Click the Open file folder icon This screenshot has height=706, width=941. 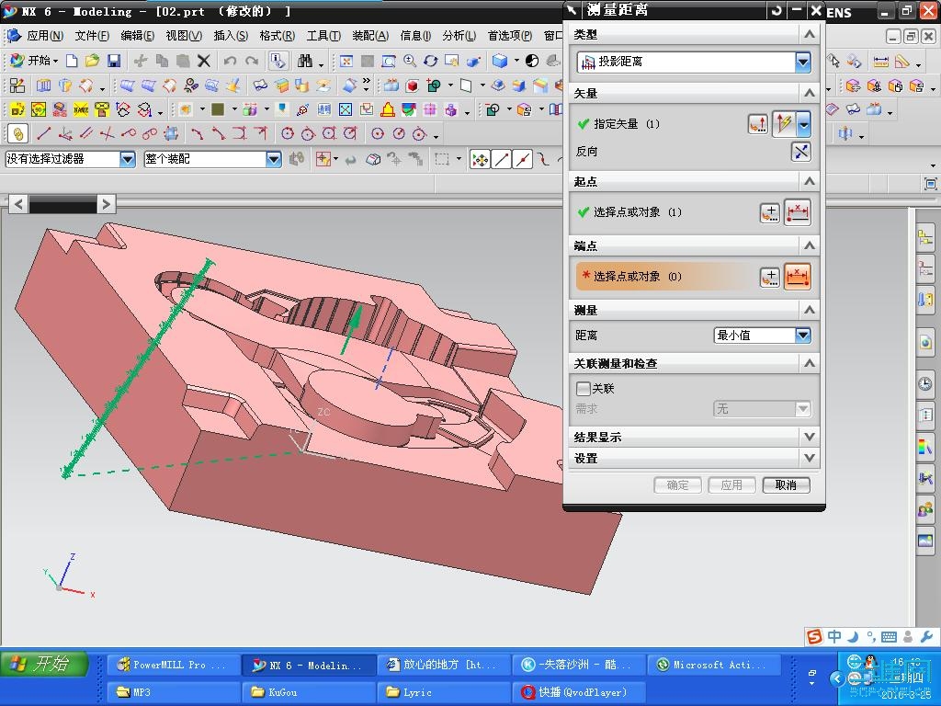click(x=93, y=61)
